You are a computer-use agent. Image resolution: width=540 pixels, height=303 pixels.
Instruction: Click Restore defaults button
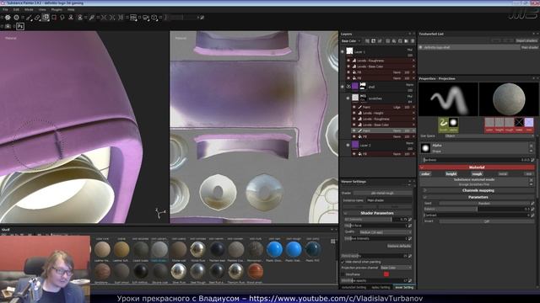399,247
